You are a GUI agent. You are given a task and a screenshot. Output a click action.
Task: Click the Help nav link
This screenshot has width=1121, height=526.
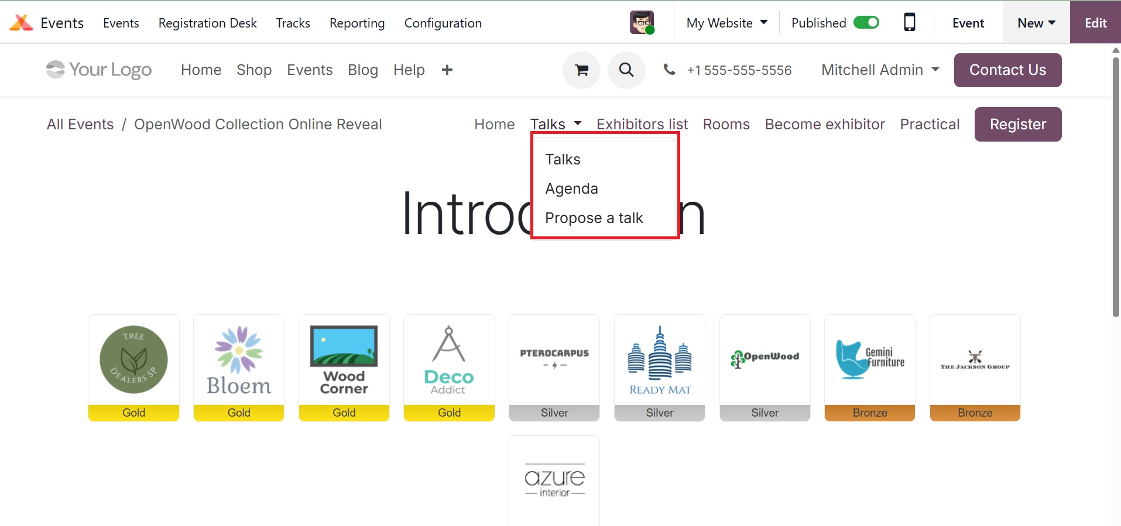pos(409,70)
